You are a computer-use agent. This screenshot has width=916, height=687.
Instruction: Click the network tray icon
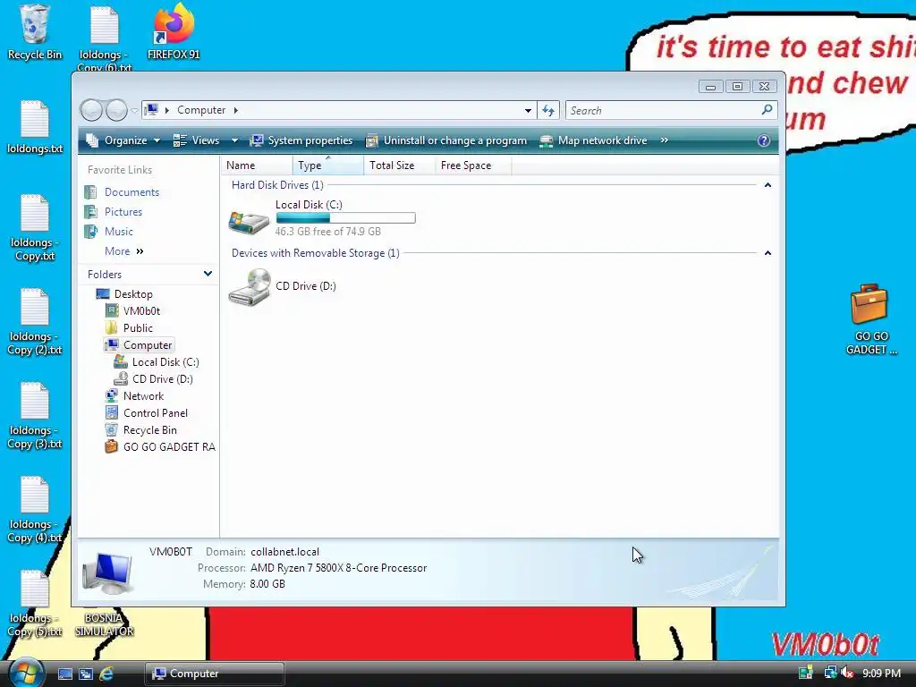click(x=829, y=673)
